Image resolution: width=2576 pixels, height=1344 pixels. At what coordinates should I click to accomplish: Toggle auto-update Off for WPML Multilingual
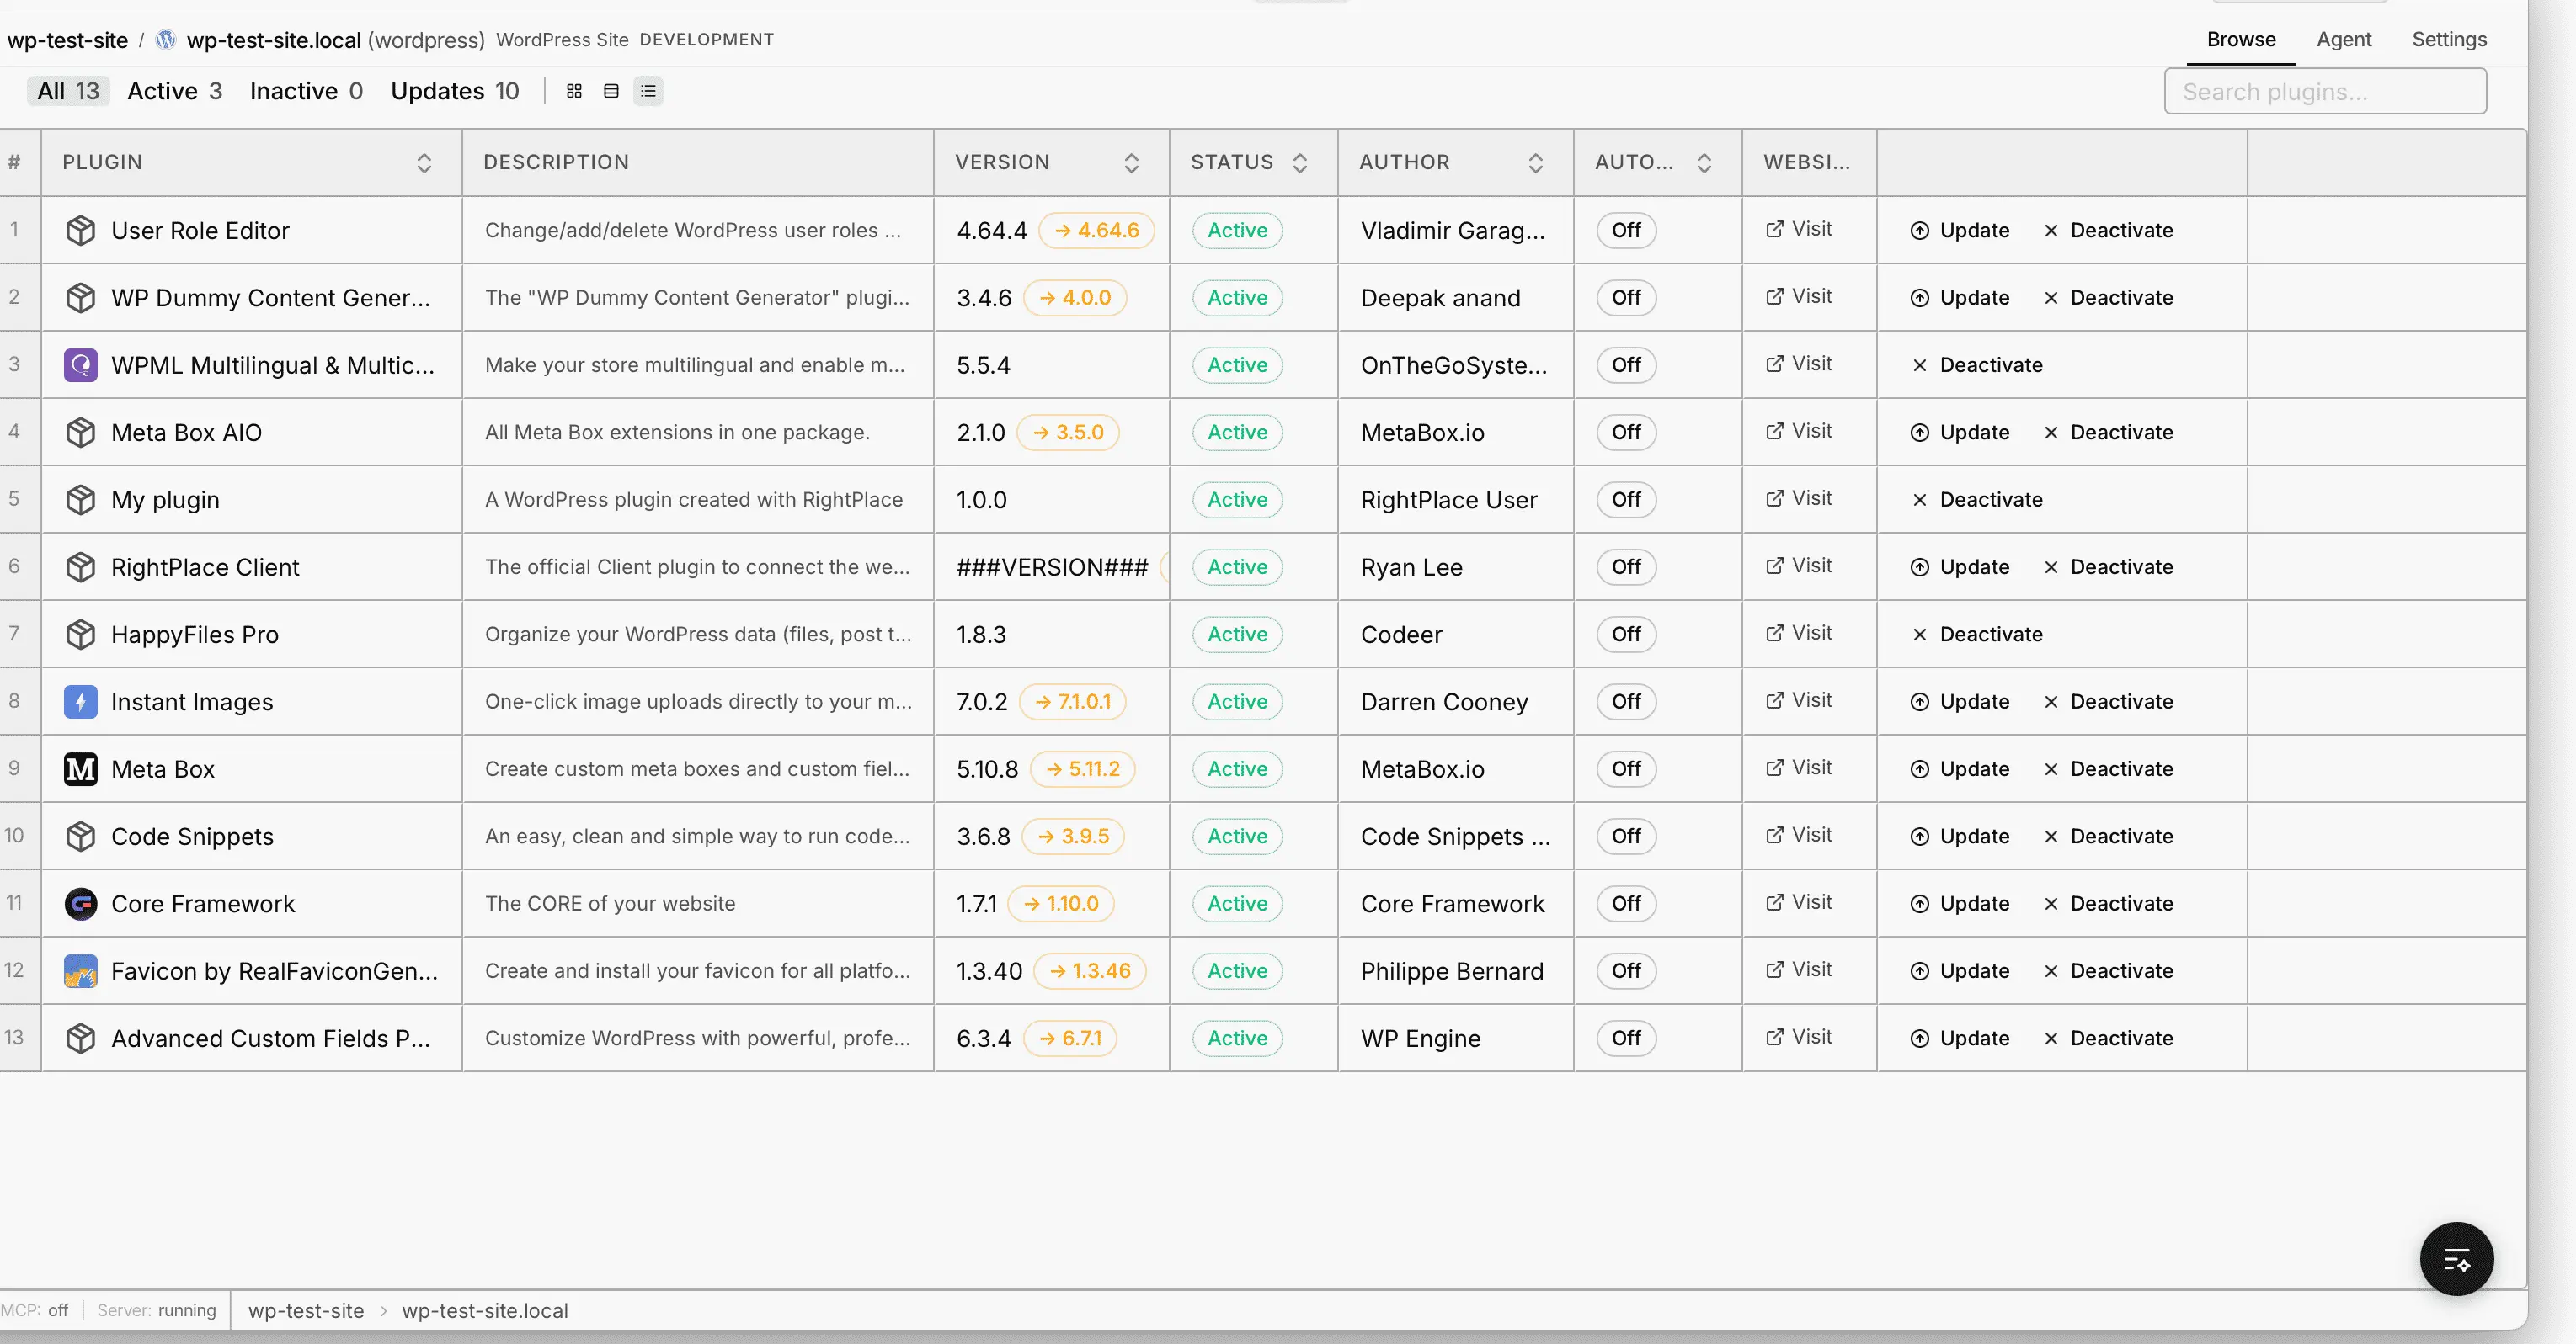coord(1626,364)
